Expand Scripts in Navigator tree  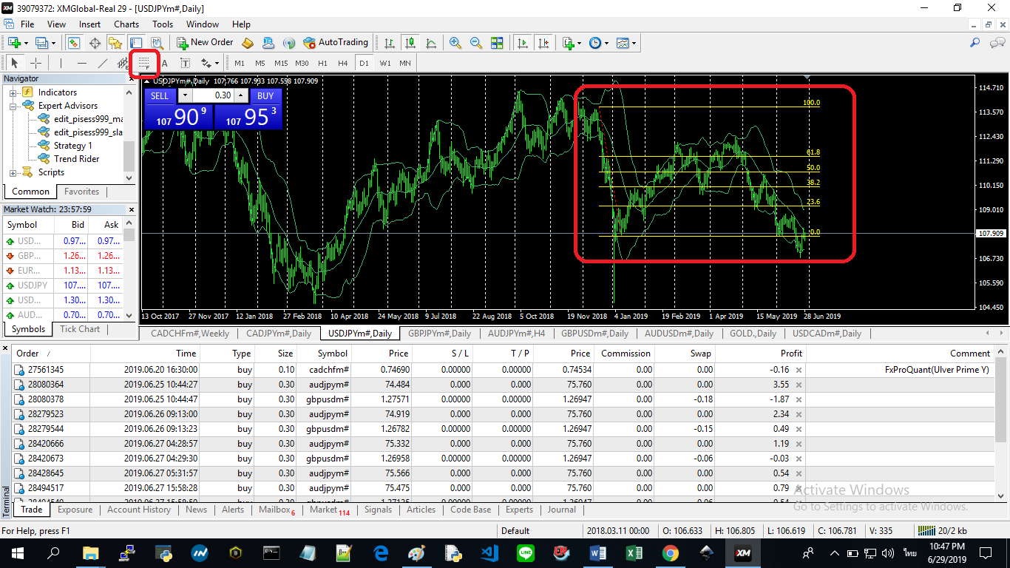(13, 172)
